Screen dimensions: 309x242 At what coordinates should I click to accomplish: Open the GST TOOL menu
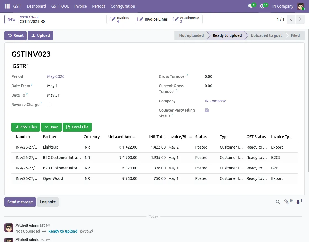point(60,6)
